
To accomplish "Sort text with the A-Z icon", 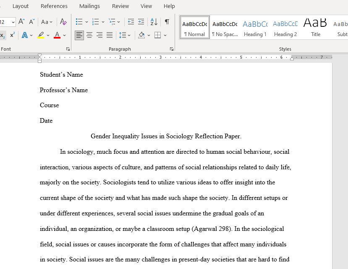I will pyautogui.click(x=154, y=22).
